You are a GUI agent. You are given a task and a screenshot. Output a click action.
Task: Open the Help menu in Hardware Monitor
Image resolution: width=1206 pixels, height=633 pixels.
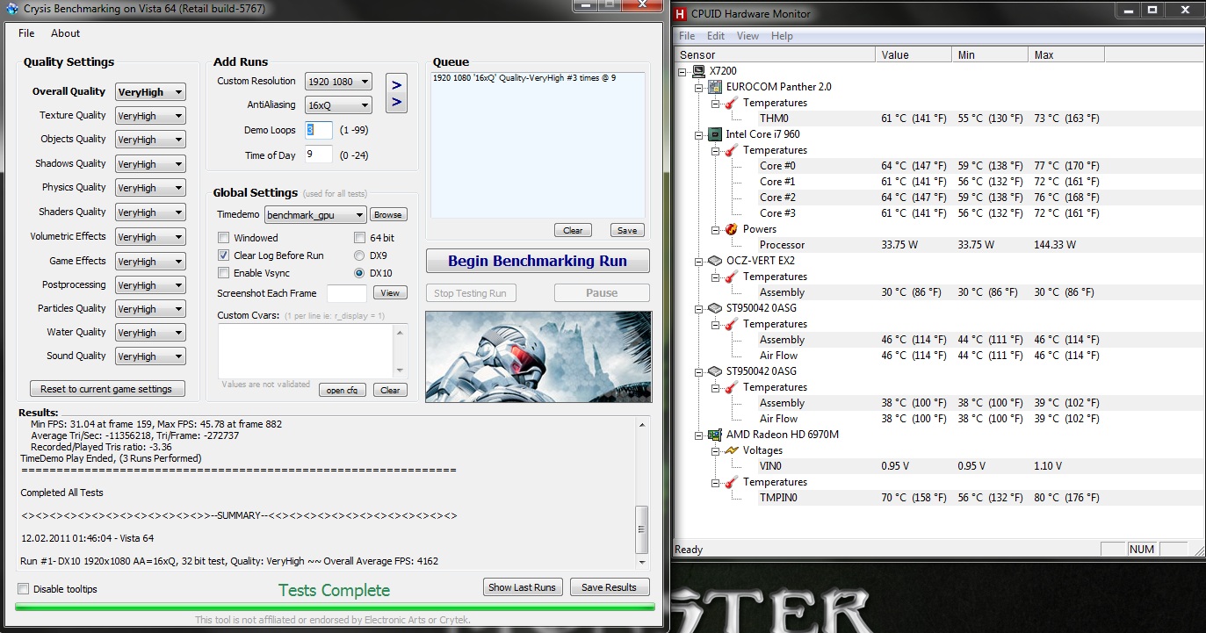[x=782, y=36]
